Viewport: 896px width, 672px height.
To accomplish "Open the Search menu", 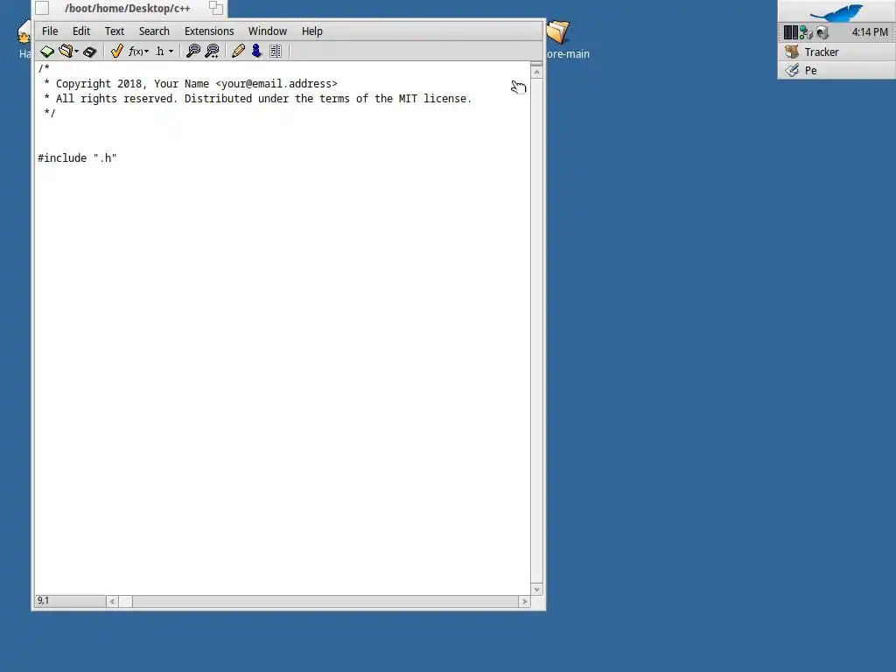I will tap(154, 31).
